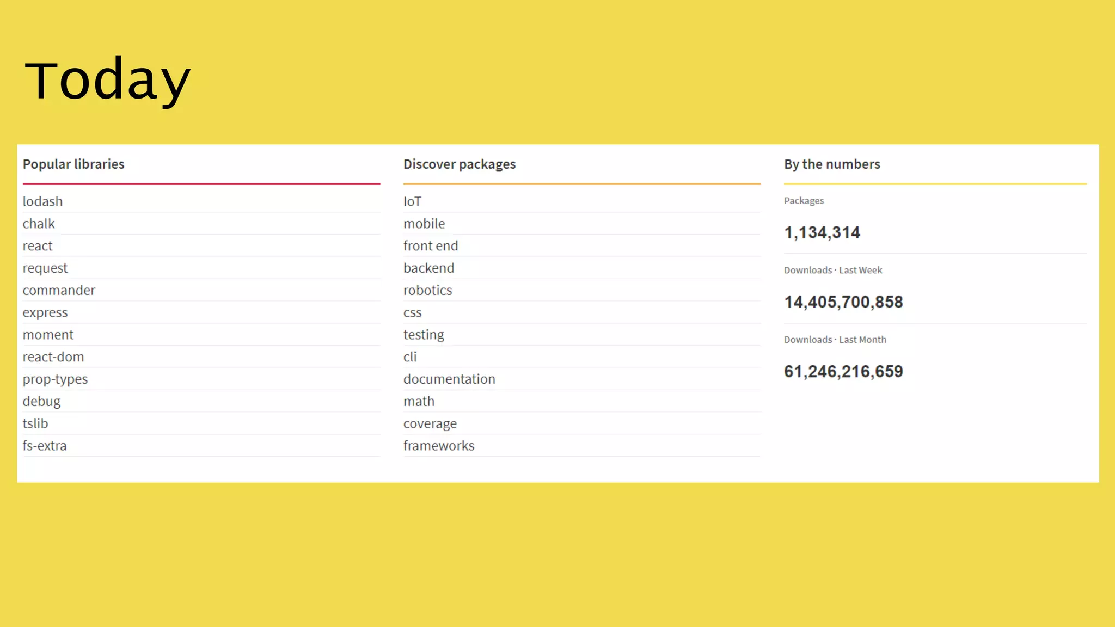This screenshot has height=627, width=1115.
Task: Browse IoT packages category
Action: coord(412,201)
